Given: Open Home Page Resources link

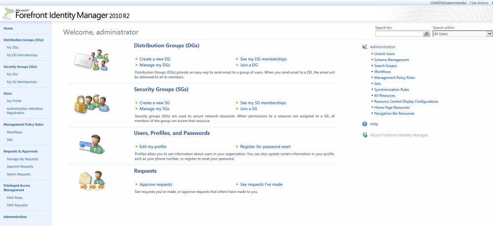Looking at the screenshot, I should pyautogui.click(x=392, y=107).
